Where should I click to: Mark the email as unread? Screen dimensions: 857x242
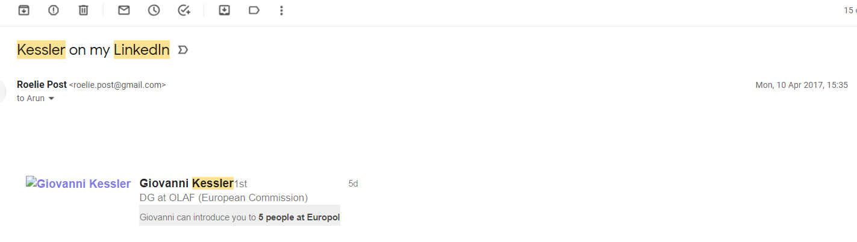pos(124,10)
